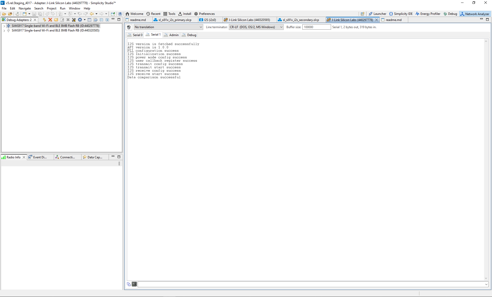Open the No translation dropdown
The width and height of the screenshot is (492, 297).
[168, 27]
